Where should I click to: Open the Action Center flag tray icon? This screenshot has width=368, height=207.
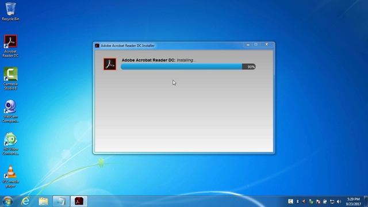click(x=318, y=201)
